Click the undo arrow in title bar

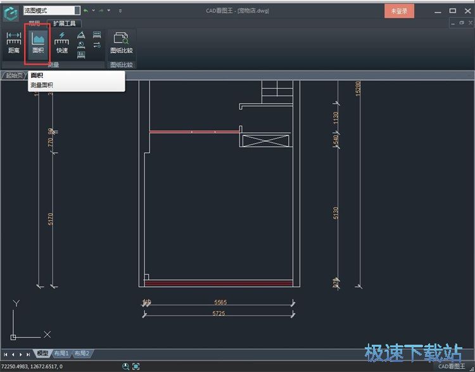[86, 11]
